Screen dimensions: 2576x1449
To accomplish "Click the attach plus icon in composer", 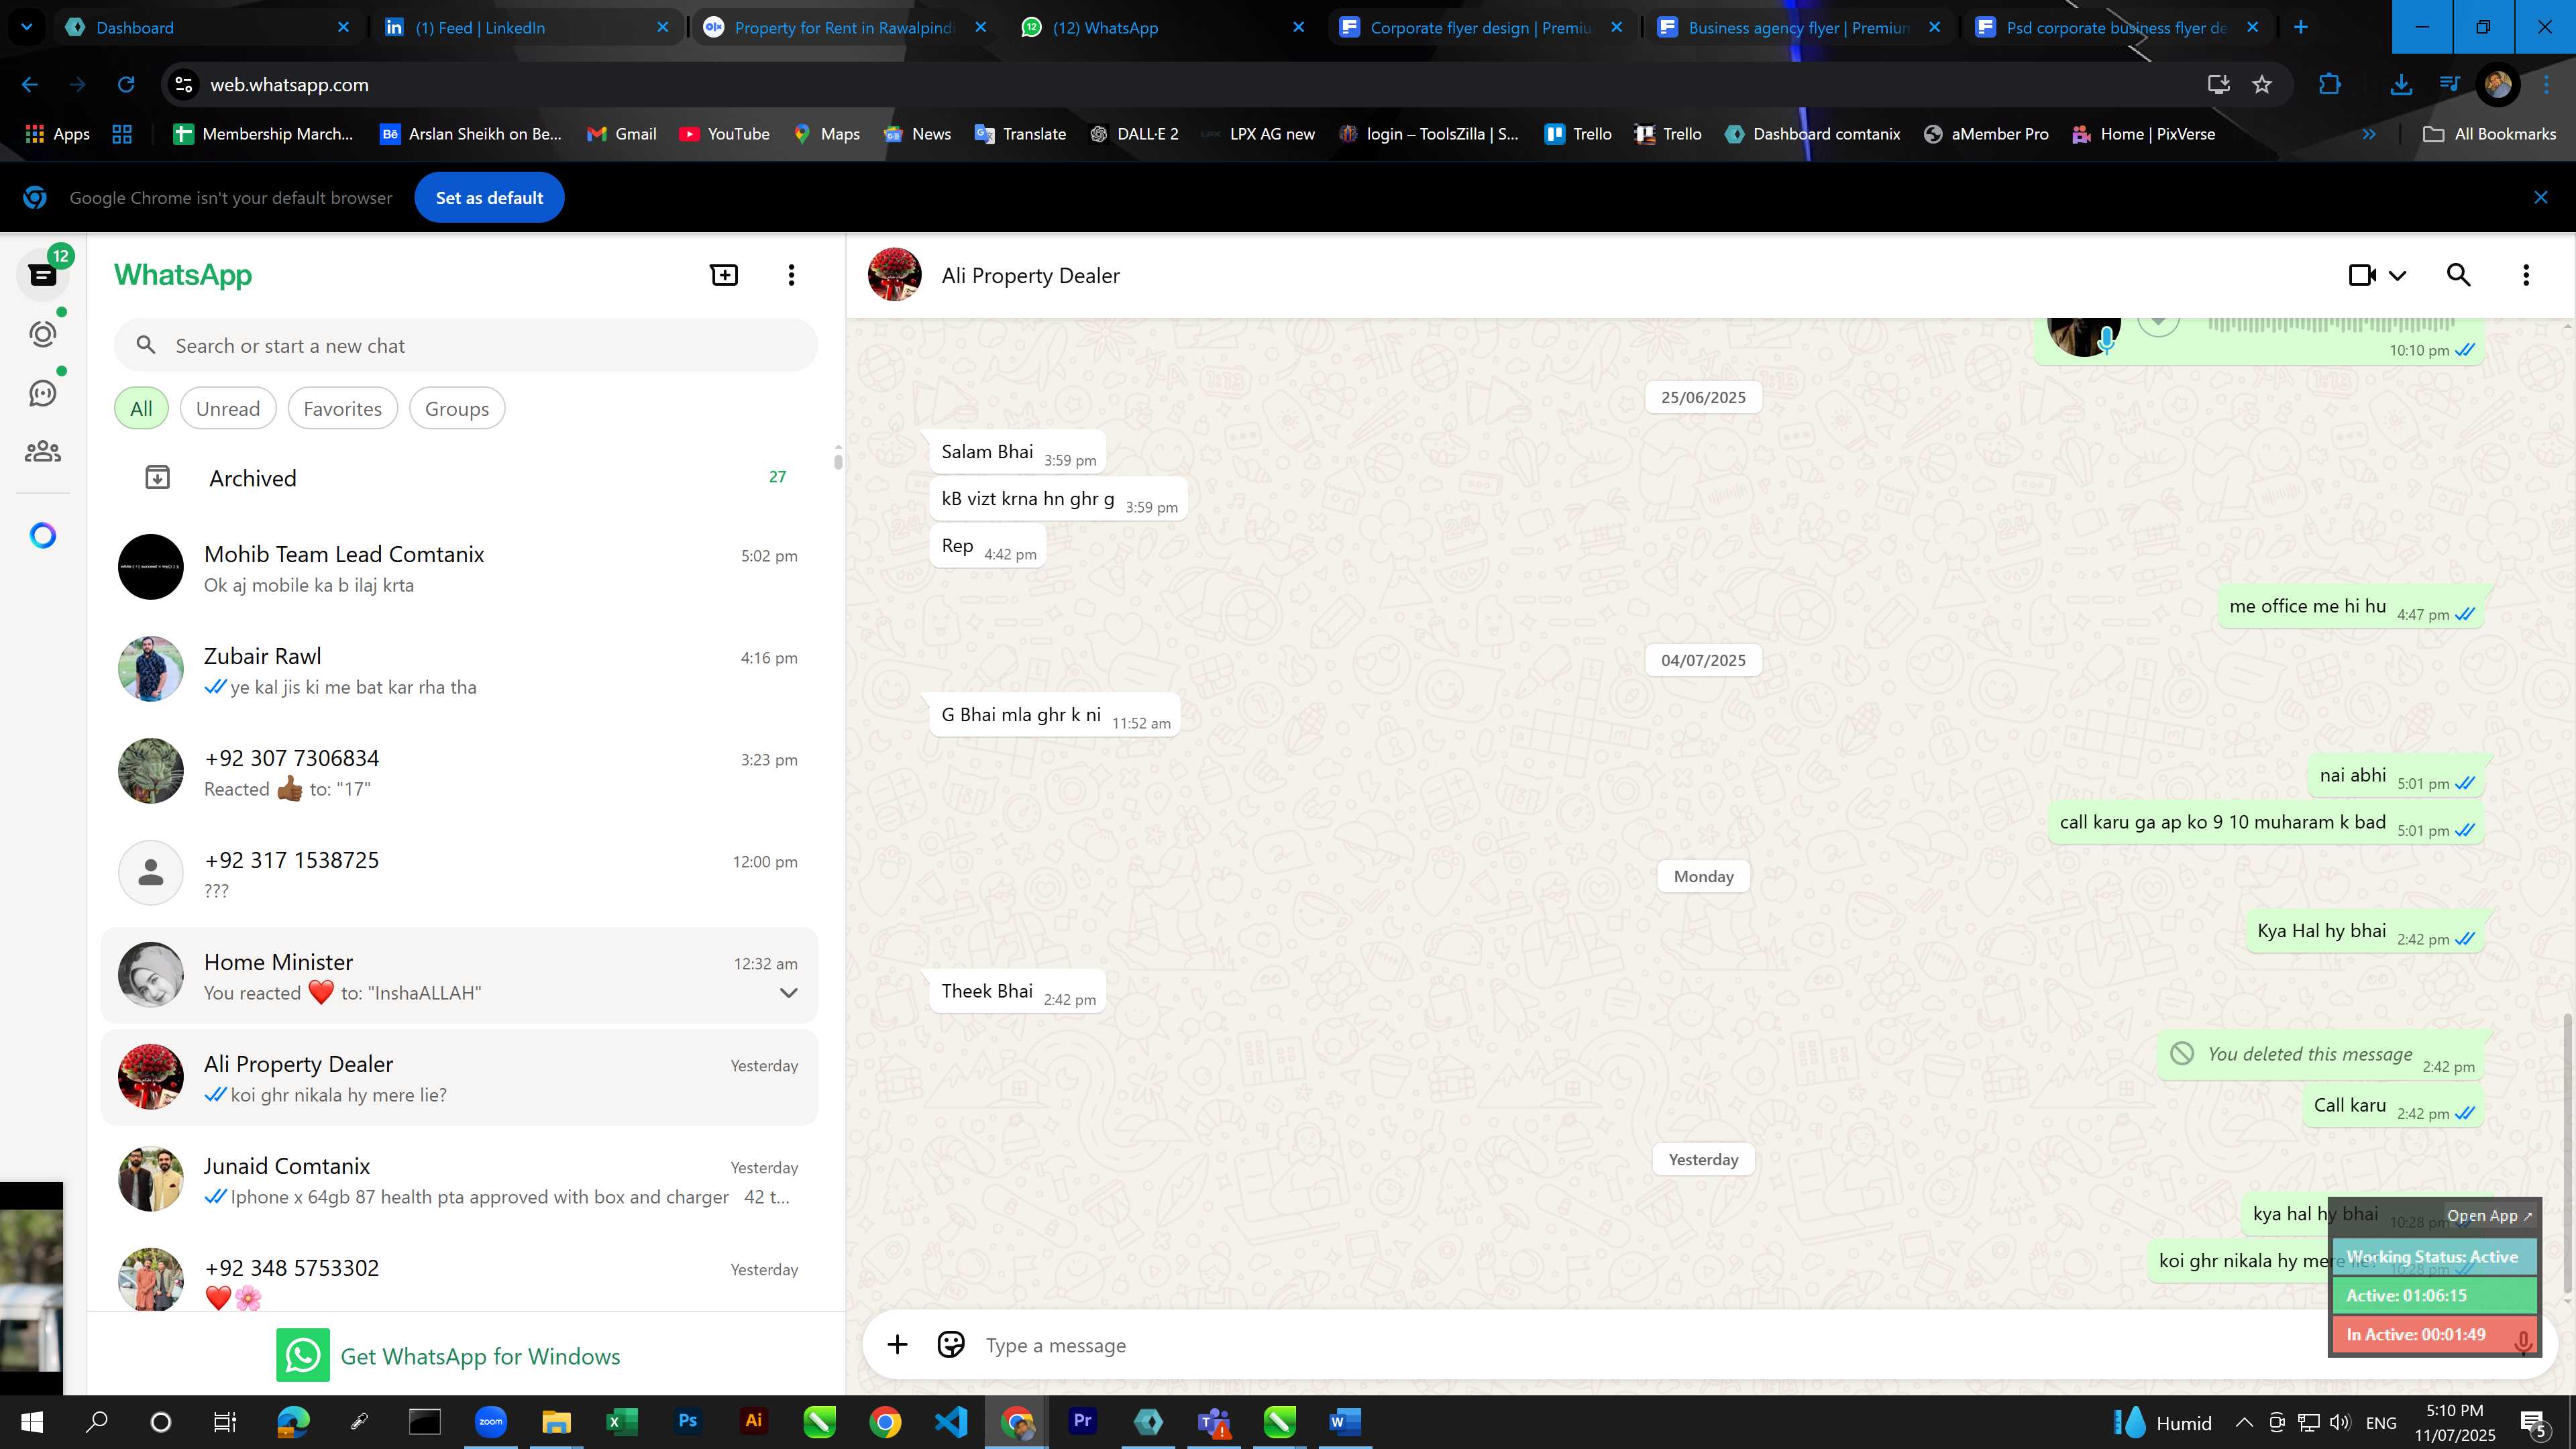I will tap(897, 1345).
